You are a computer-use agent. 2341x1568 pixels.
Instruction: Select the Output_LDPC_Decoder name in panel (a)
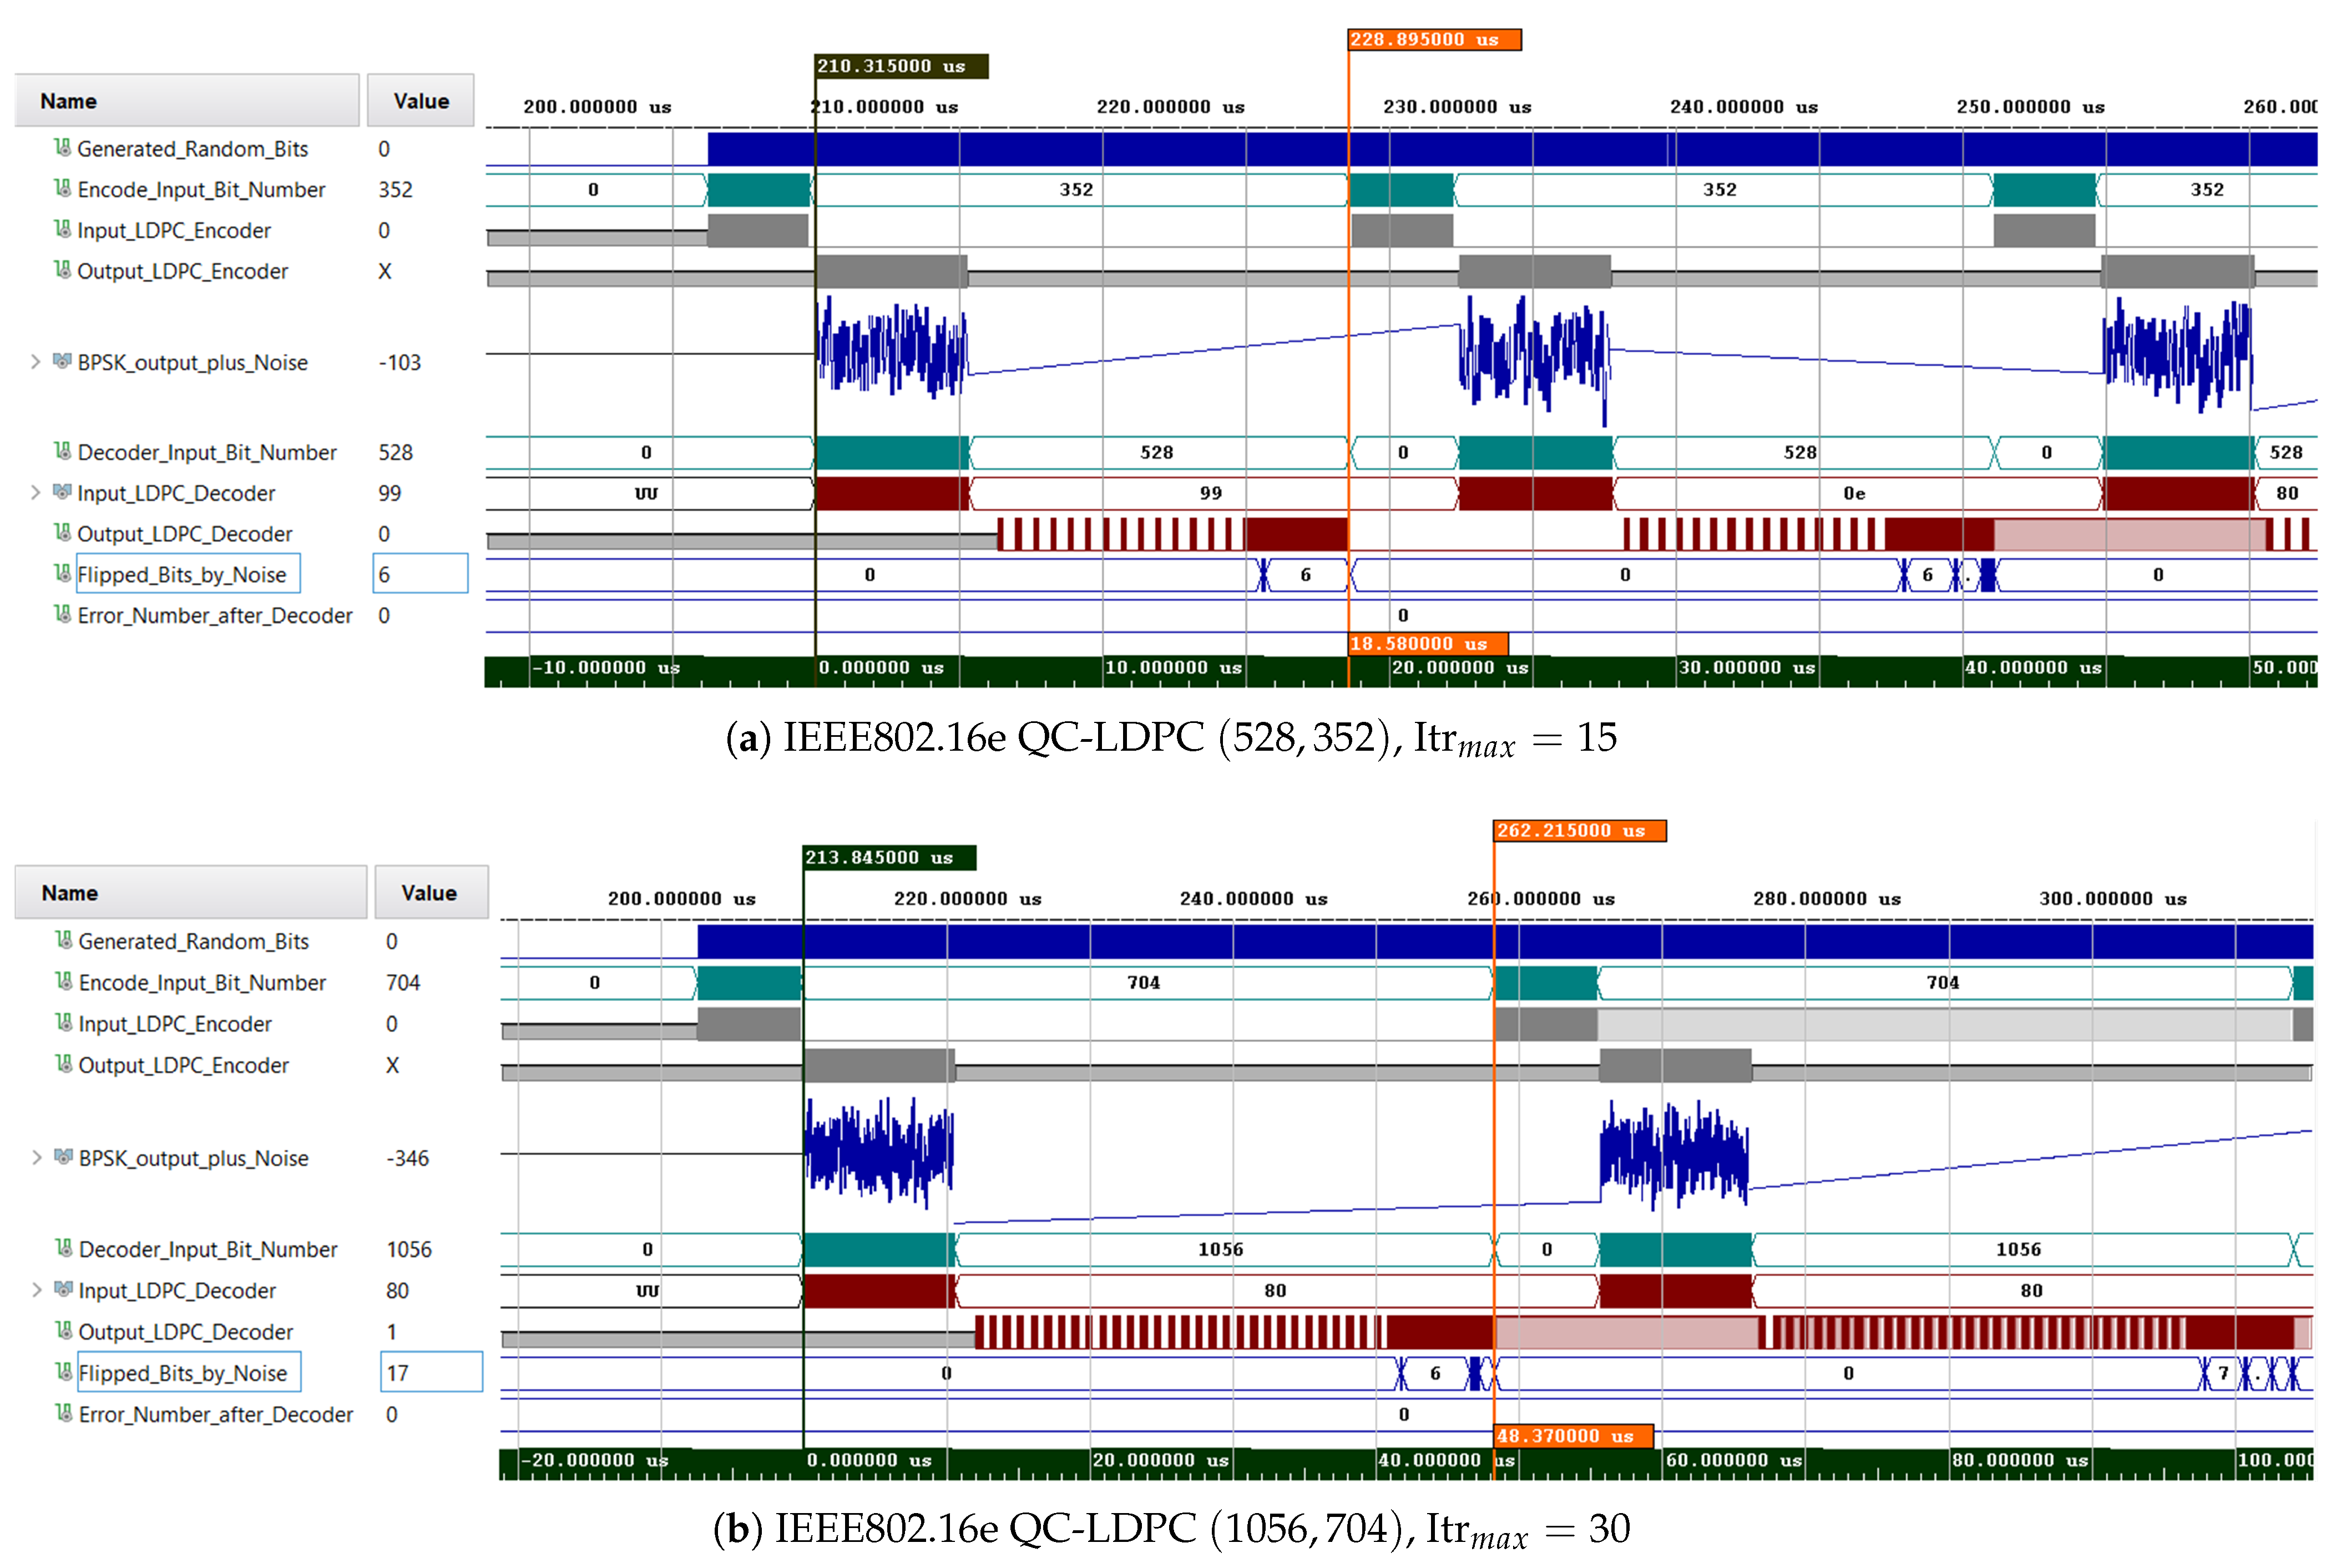pos(185,534)
